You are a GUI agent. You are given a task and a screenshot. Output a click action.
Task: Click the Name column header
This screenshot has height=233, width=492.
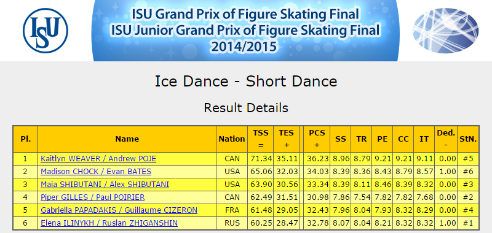[127, 139]
